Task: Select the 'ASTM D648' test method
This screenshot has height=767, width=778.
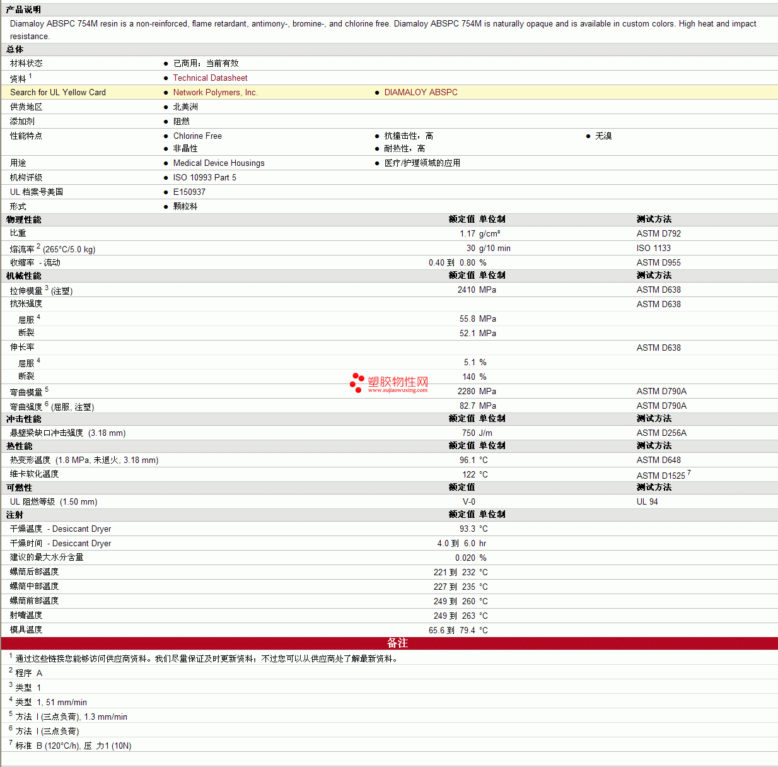Action: [659, 460]
